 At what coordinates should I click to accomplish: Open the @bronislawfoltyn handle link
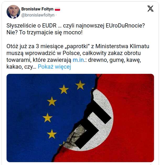coord(38,15)
